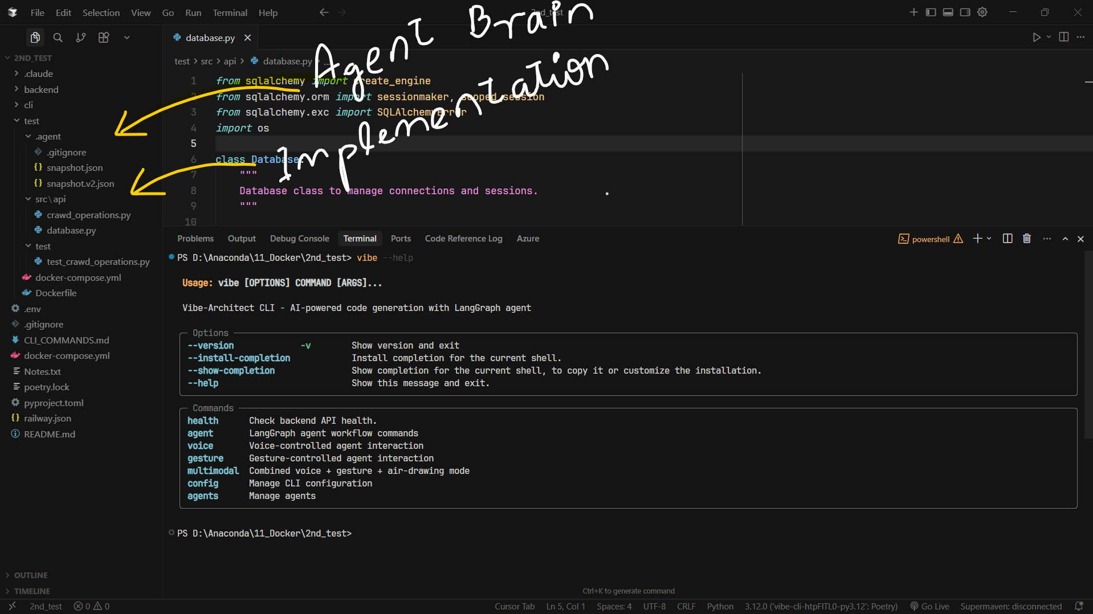Select the powershell terminal label
Screen dimensions: 1093x614
(931, 239)
